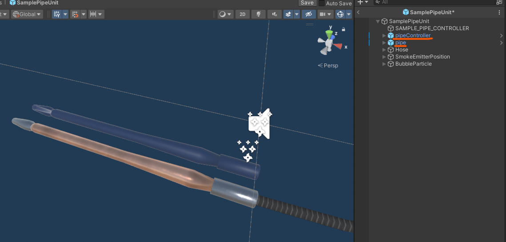Open hierarchy header kebab menu
506x242 pixels.
click(x=499, y=12)
